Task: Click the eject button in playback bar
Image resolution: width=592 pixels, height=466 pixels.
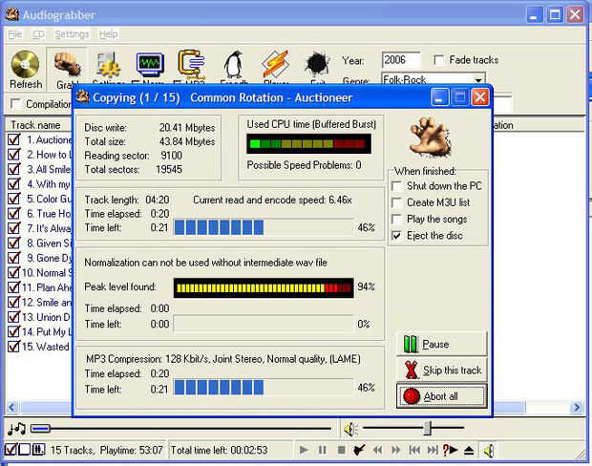Action: (x=469, y=450)
